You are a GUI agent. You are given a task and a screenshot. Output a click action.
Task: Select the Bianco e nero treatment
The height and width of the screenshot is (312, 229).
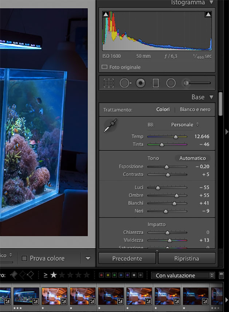tap(195, 109)
